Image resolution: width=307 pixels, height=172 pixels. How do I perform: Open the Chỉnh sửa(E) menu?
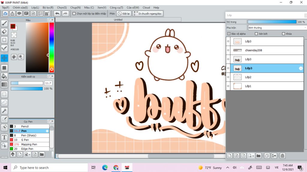[x=20, y=7]
